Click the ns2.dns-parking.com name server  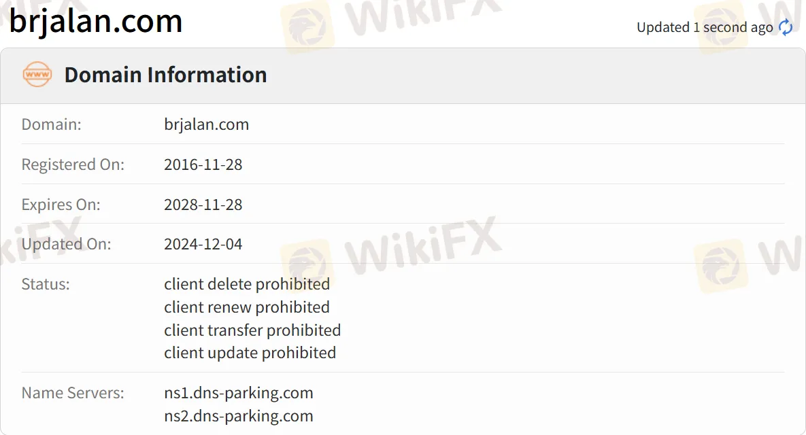[x=238, y=416]
